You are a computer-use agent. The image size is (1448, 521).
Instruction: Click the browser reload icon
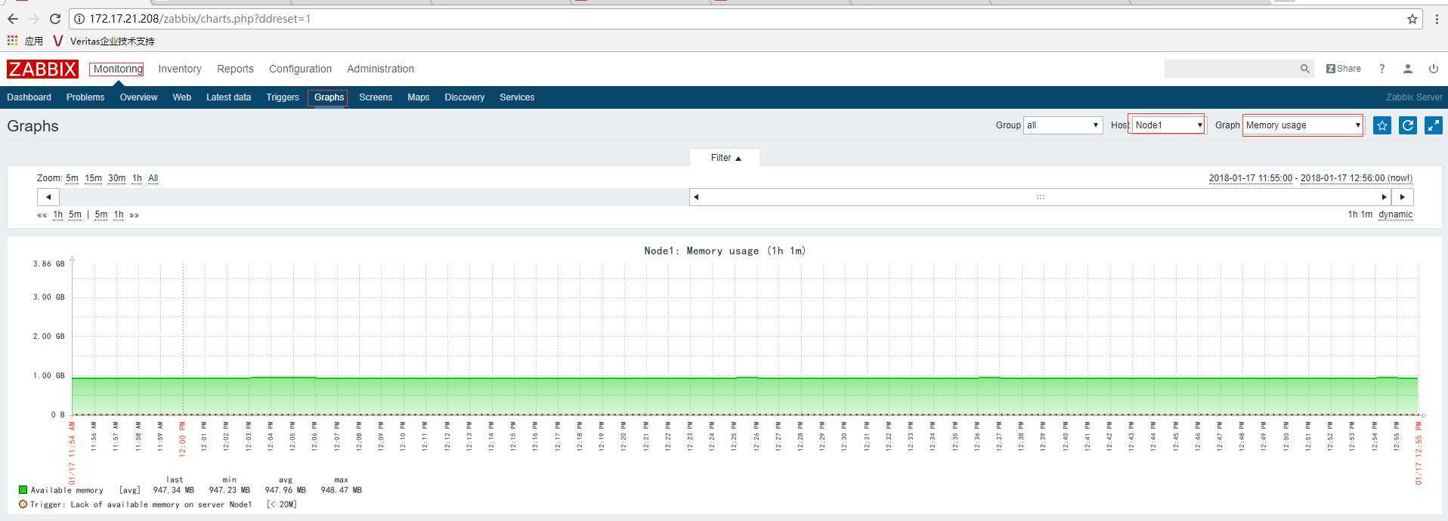(x=54, y=19)
